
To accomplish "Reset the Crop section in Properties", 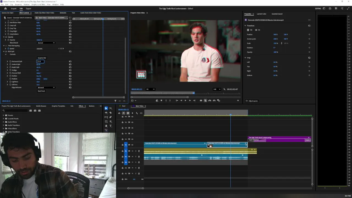I will click(x=309, y=58).
